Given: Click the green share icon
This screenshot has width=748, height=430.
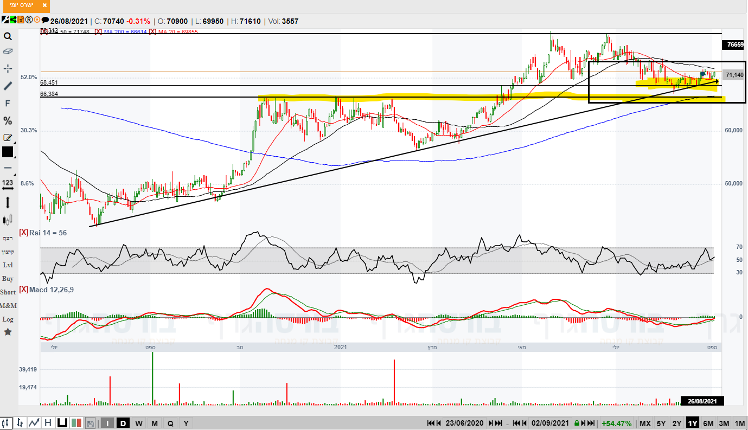Looking at the screenshot, I should pos(12,21).
